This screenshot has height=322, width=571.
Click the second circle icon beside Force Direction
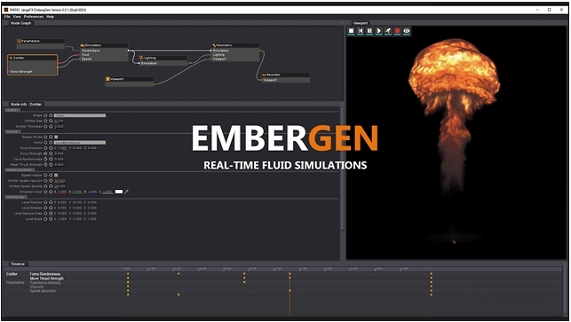(51, 148)
